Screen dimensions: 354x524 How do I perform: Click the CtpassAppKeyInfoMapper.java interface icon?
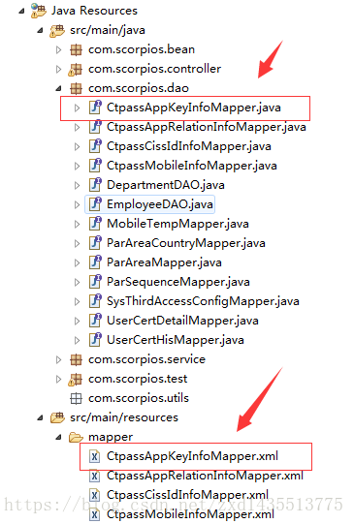[x=95, y=108]
